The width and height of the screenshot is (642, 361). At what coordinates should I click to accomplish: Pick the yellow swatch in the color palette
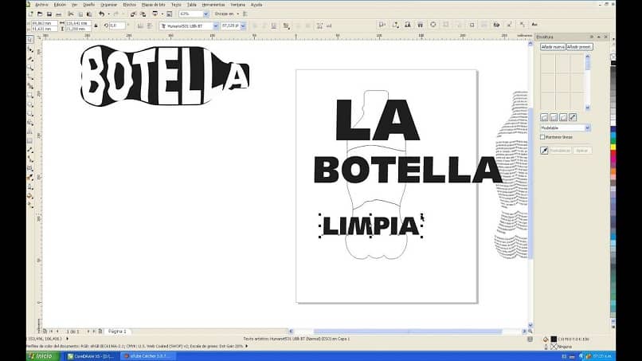click(x=613, y=147)
